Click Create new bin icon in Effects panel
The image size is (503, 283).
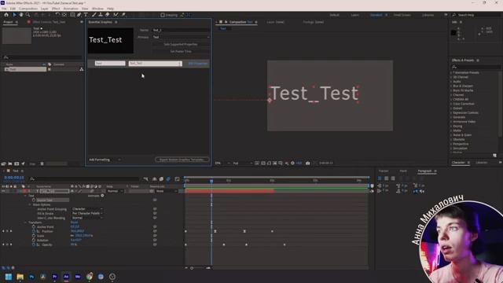click(494, 156)
